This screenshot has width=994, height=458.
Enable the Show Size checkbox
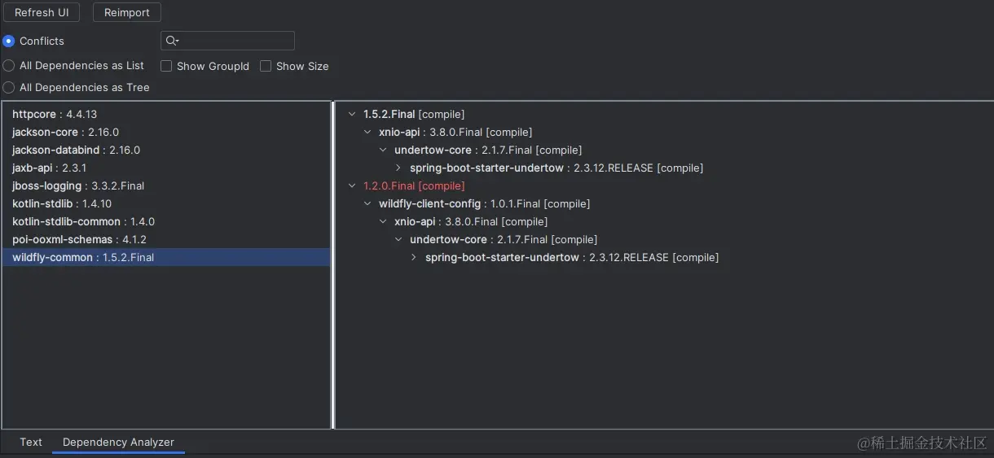point(266,66)
